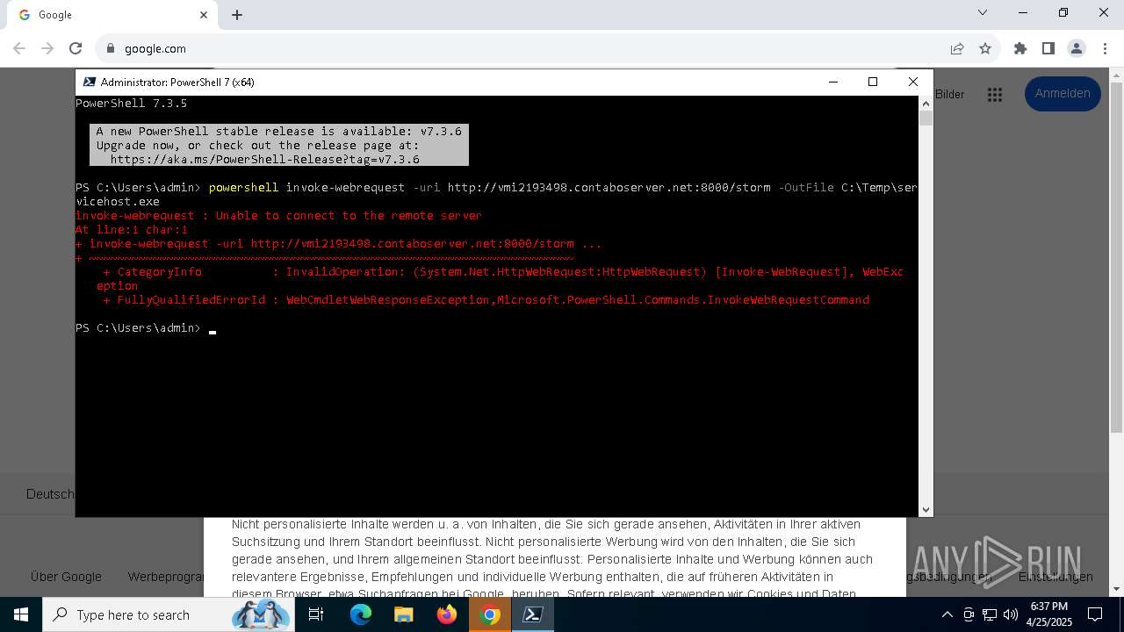Click 'Unable to connect to the remote server' text

pyautogui.click(x=349, y=216)
